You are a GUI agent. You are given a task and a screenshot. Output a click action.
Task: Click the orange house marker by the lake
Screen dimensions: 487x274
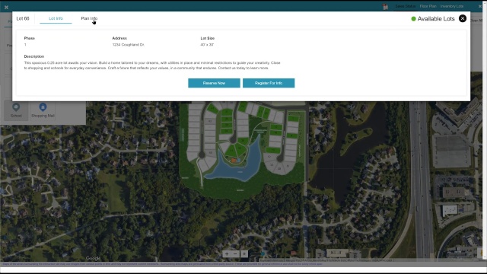click(234, 161)
